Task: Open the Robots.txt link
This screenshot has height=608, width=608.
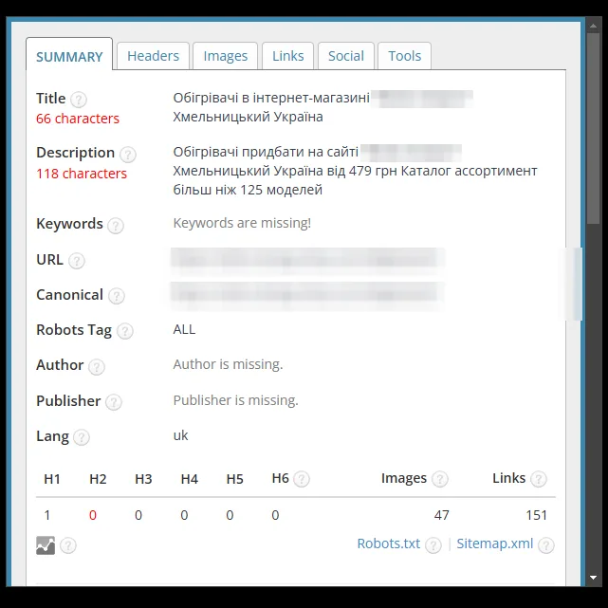Action: 389,544
